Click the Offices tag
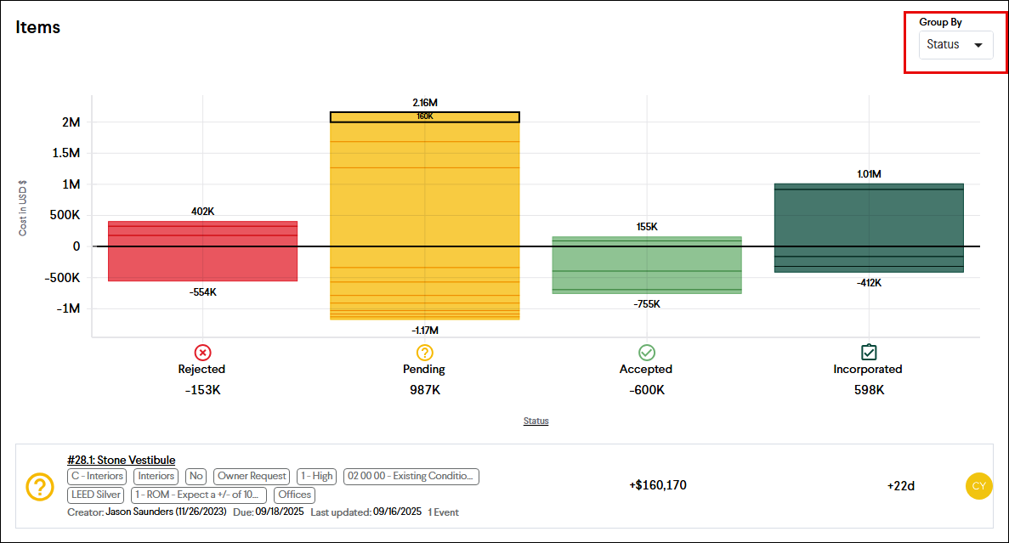Screen dimensions: 1009x543 click(294, 495)
